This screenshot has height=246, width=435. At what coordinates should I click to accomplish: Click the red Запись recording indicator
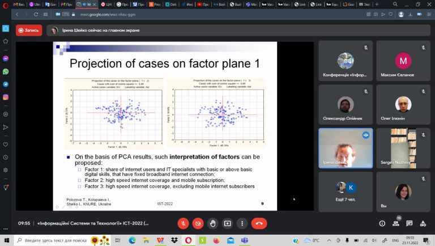[29, 30]
